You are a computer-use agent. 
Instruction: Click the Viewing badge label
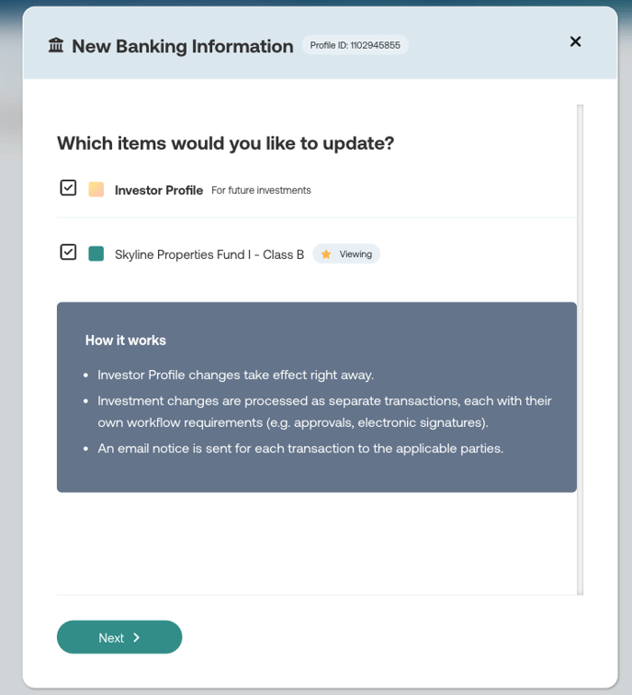pos(355,254)
